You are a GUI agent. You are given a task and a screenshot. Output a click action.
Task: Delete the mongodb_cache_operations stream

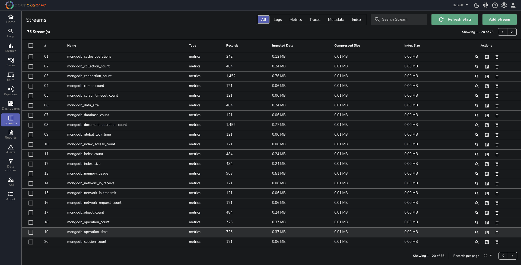pos(497,57)
